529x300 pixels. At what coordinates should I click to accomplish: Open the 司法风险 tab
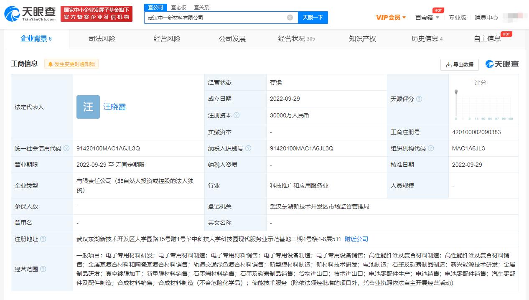point(102,39)
